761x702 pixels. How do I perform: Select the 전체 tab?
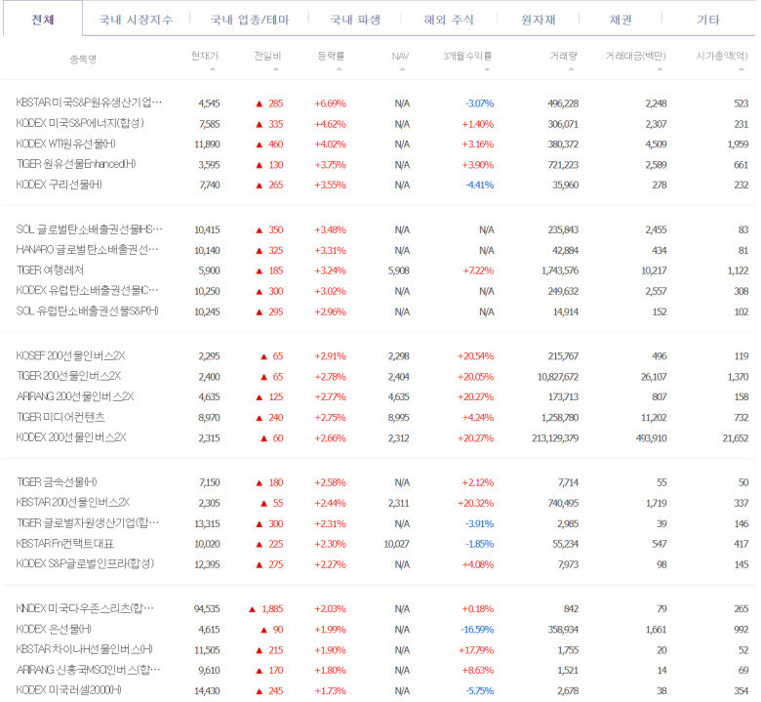click(x=43, y=20)
